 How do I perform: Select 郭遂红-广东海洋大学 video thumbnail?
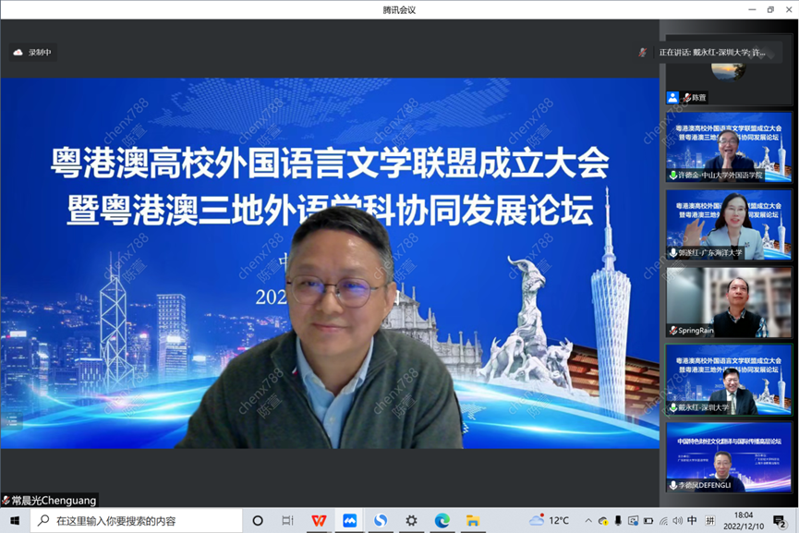(x=729, y=224)
